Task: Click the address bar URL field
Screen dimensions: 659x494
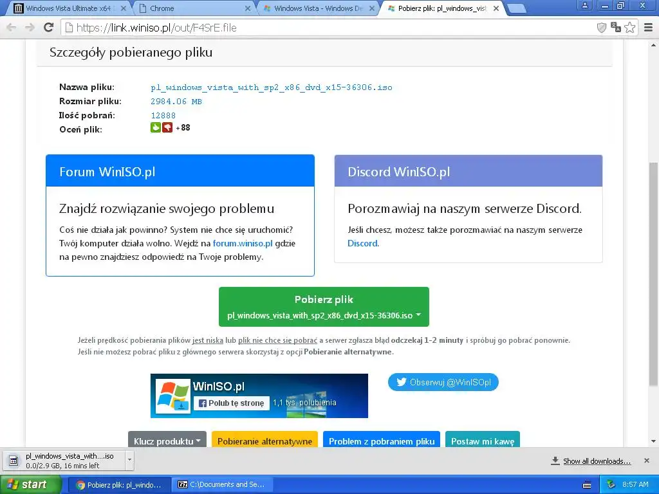Action: tap(328, 28)
